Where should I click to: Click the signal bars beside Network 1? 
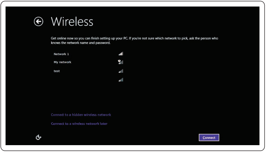point(121,54)
